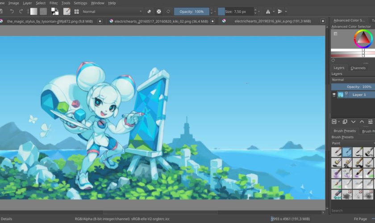
Task: Expand the Paint brush tag dropdown
Action: click(353, 143)
